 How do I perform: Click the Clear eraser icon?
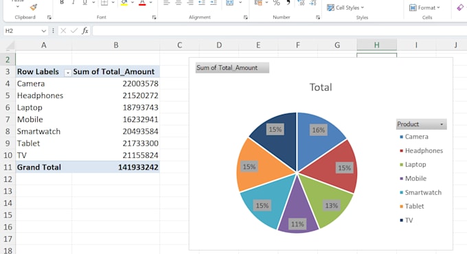460,8
